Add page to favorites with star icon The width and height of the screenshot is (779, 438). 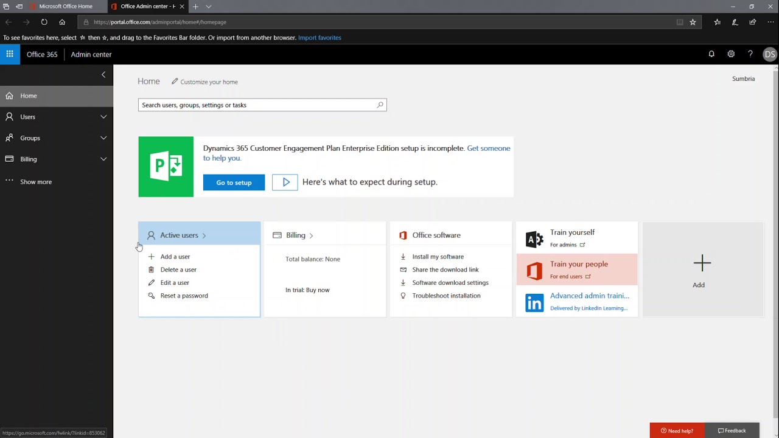point(693,22)
